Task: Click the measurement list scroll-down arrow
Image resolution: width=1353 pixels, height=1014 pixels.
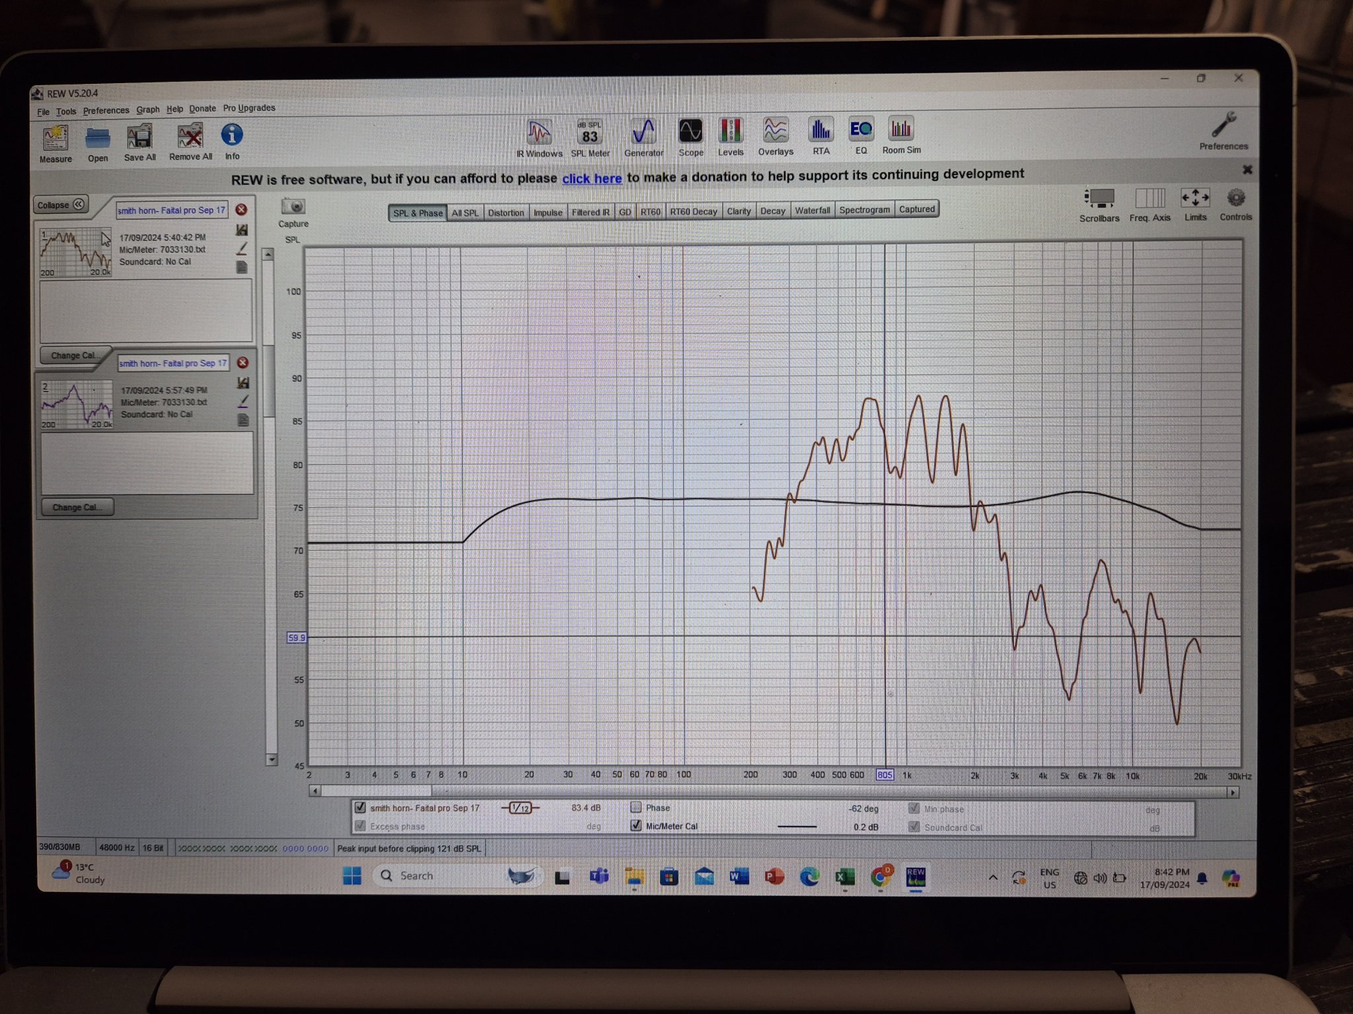Action: 272,759
